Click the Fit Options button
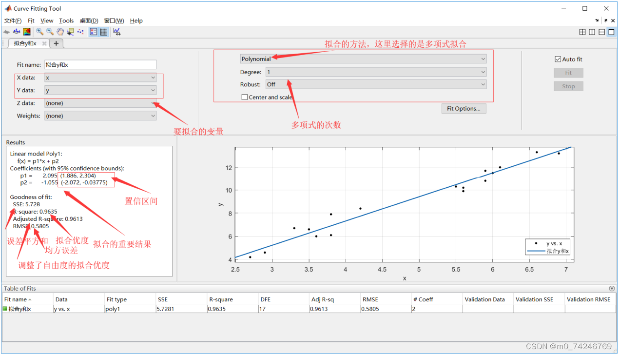This screenshot has width=619, height=355. point(464,108)
